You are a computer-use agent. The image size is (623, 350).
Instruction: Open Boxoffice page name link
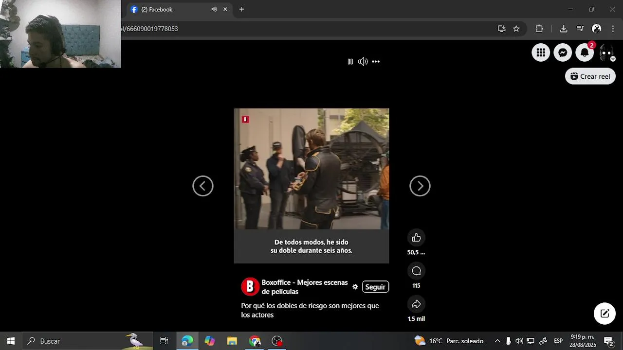[x=305, y=287]
